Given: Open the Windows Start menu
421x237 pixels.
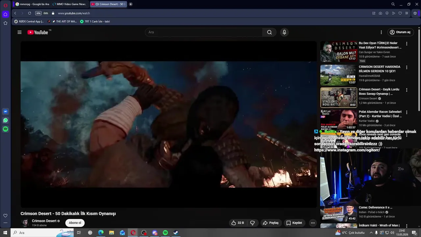Looking at the screenshot, I should coord(5,233).
